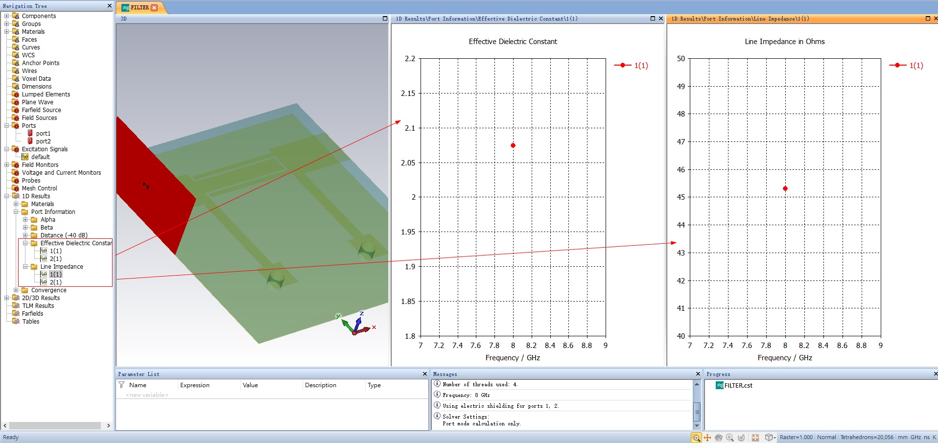Click the Description column header
This screenshot has width=938, height=443.
pyautogui.click(x=334, y=385)
